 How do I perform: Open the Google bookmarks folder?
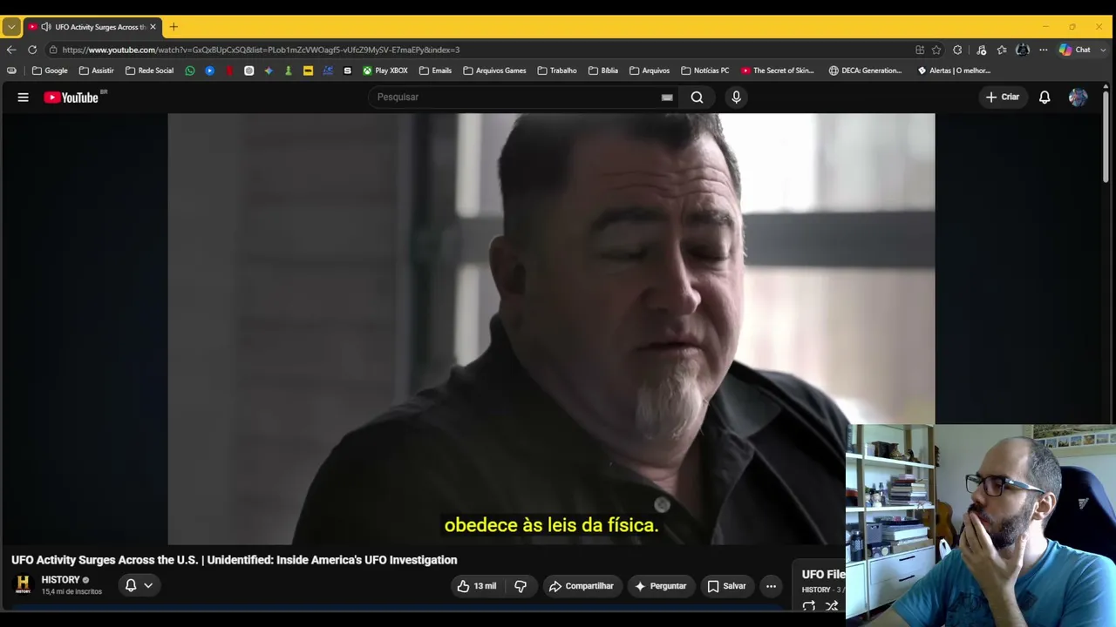click(x=50, y=71)
